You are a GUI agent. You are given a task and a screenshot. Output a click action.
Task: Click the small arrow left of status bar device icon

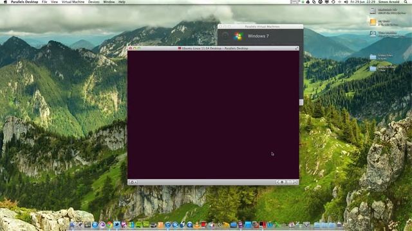(x=277, y=182)
